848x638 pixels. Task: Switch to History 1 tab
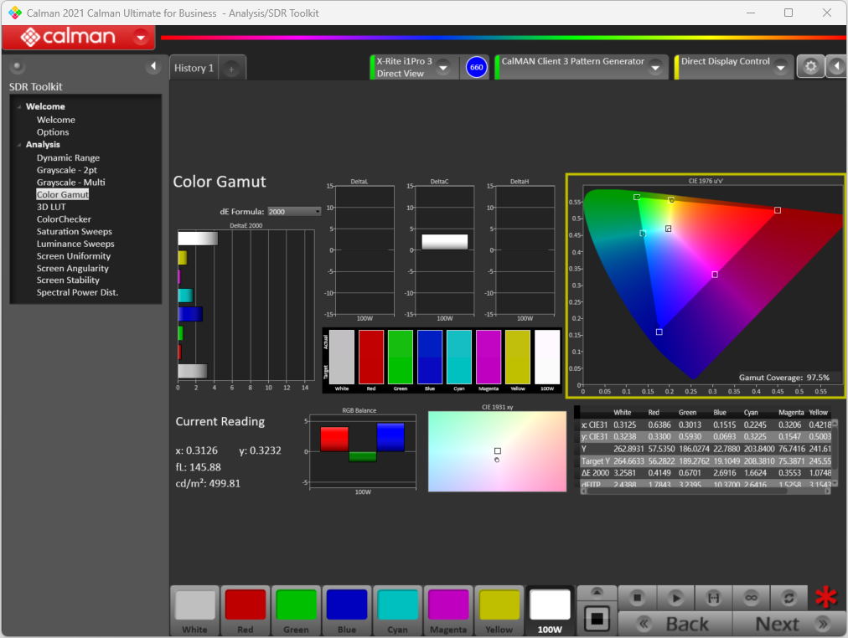pos(194,68)
